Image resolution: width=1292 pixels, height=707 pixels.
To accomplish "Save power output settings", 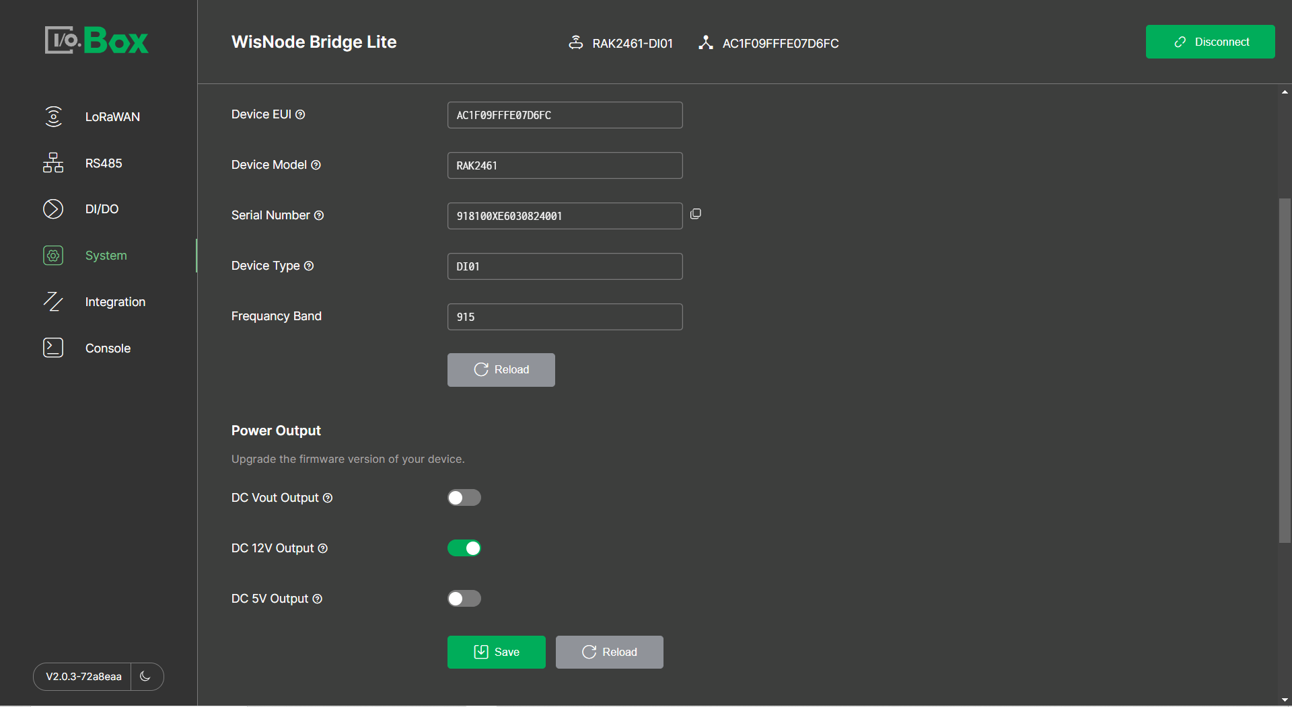I will coord(497,652).
